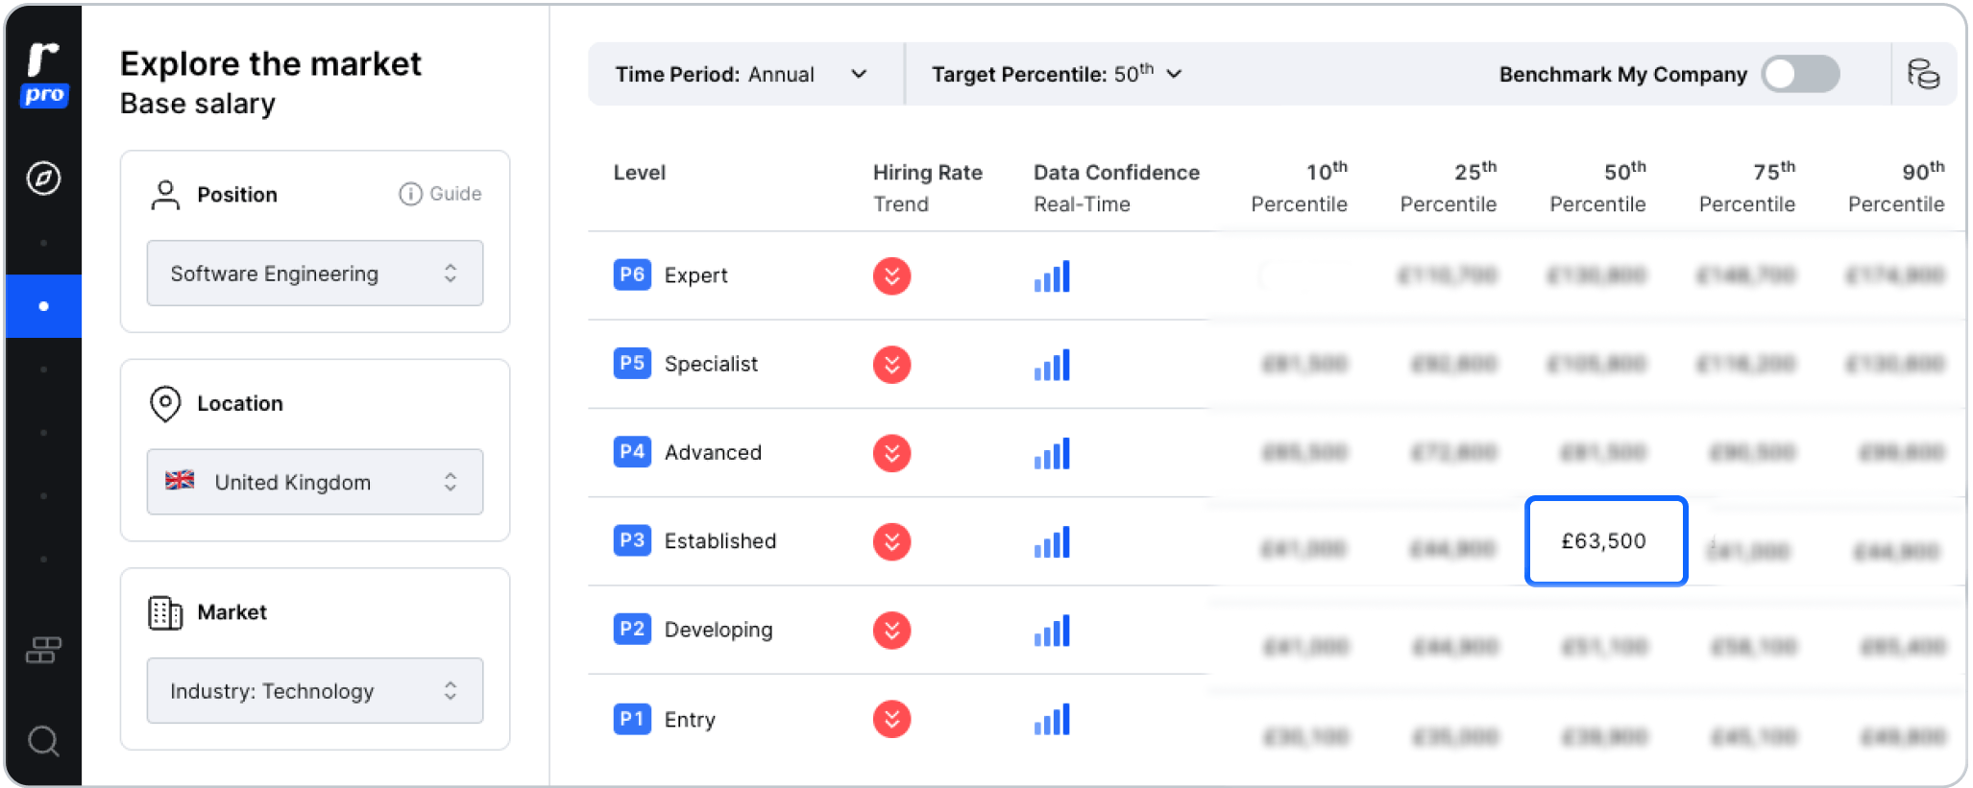Click hiring trend icon for Expert
Screen dimensions: 1973x788
tap(892, 276)
